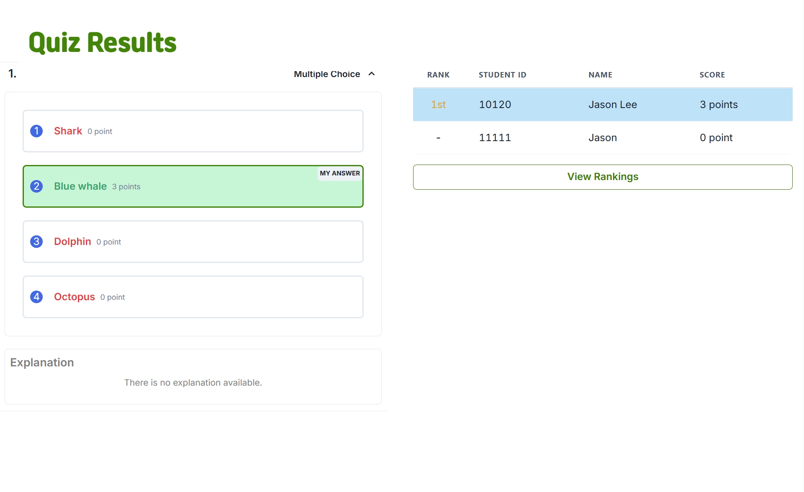Select the Dolphin answer option
This screenshot has height=492, width=804.
pyautogui.click(x=193, y=242)
